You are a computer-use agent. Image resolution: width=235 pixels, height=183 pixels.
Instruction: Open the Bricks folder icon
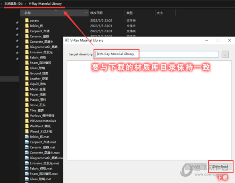click(x=27, y=25)
